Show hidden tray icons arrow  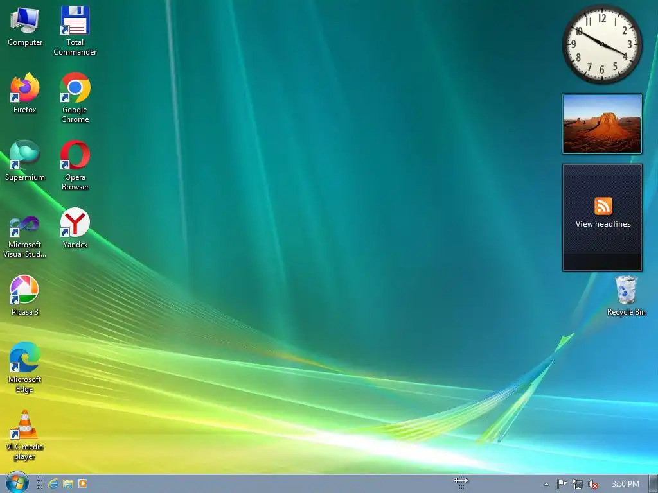[546, 484]
